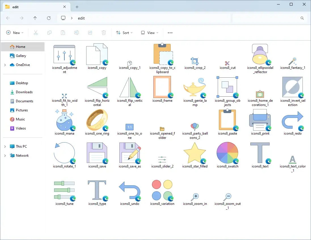Open the icons8_one_ring file

[97, 120]
